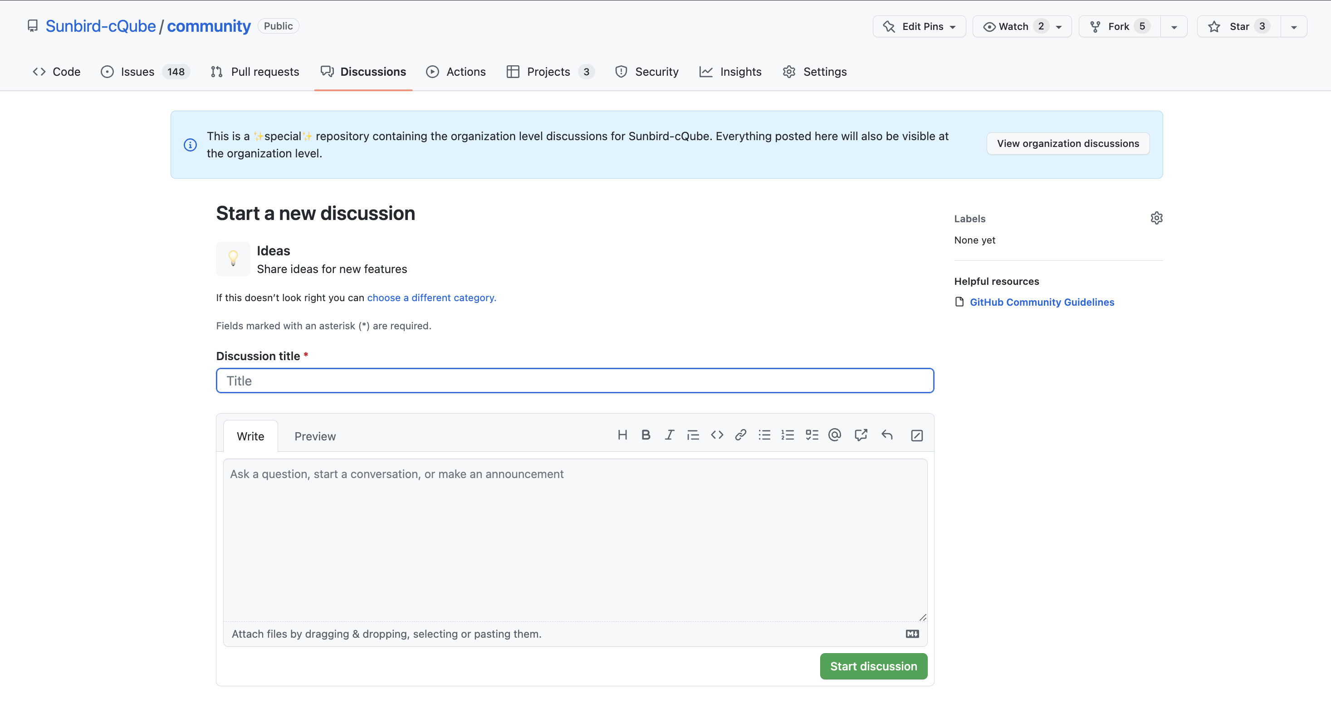Toggle bold formatting in editor toolbar
The image size is (1331, 703).
[646, 435]
